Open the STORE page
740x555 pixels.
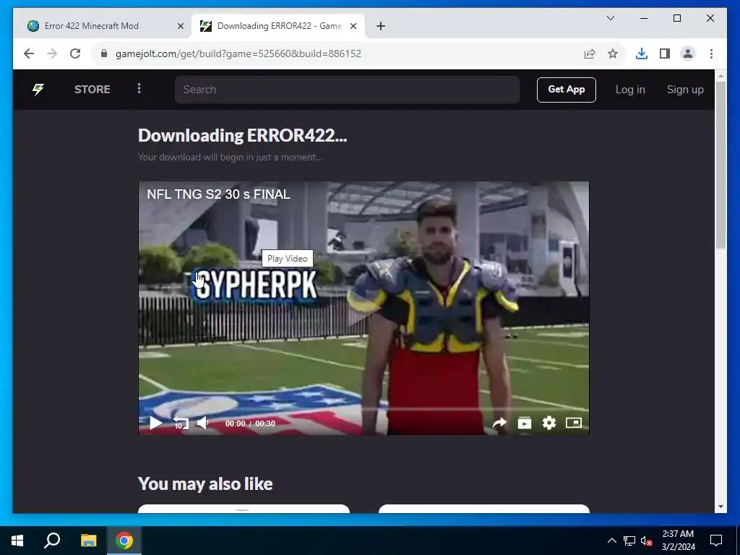pos(92,89)
